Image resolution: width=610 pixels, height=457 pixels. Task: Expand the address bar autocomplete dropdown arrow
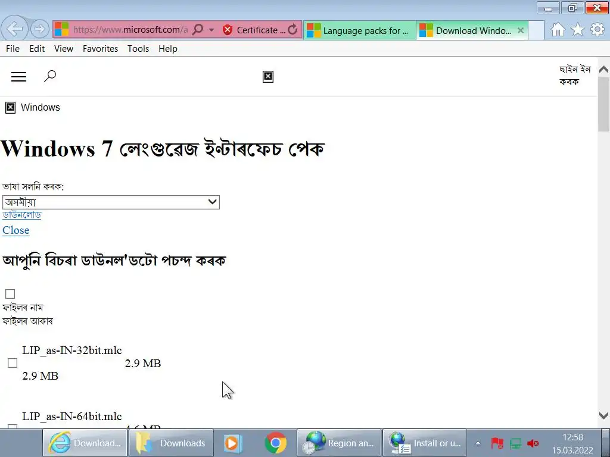click(211, 30)
